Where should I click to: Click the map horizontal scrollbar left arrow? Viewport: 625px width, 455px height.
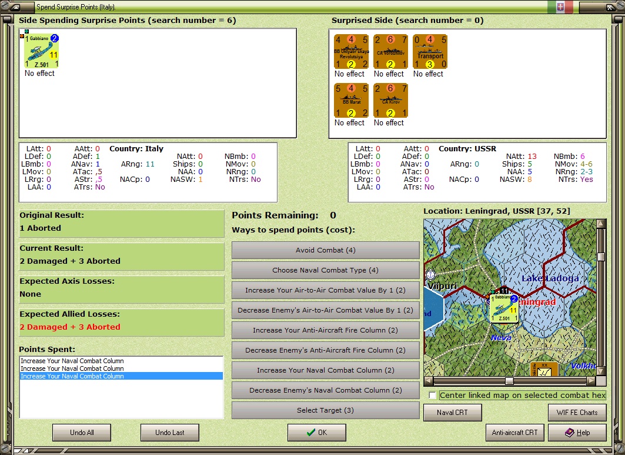(429, 381)
